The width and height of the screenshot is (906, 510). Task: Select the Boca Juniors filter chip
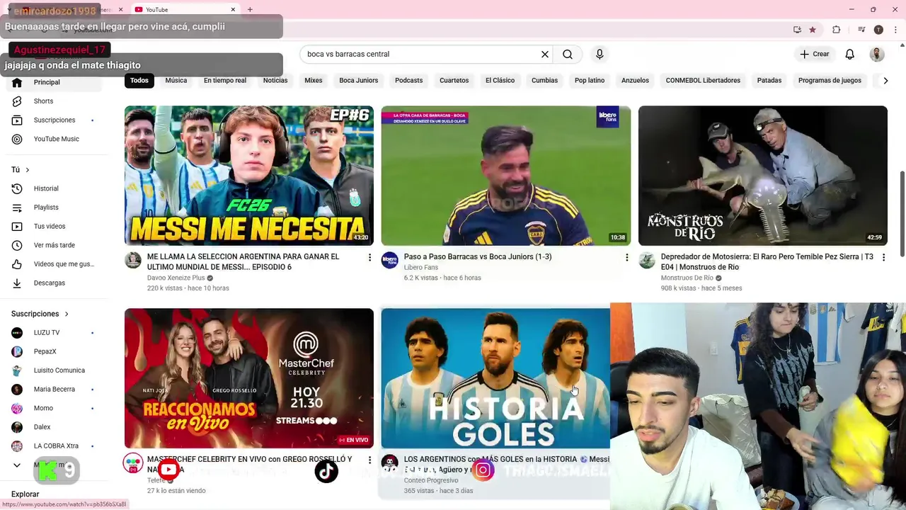click(359, 80)
